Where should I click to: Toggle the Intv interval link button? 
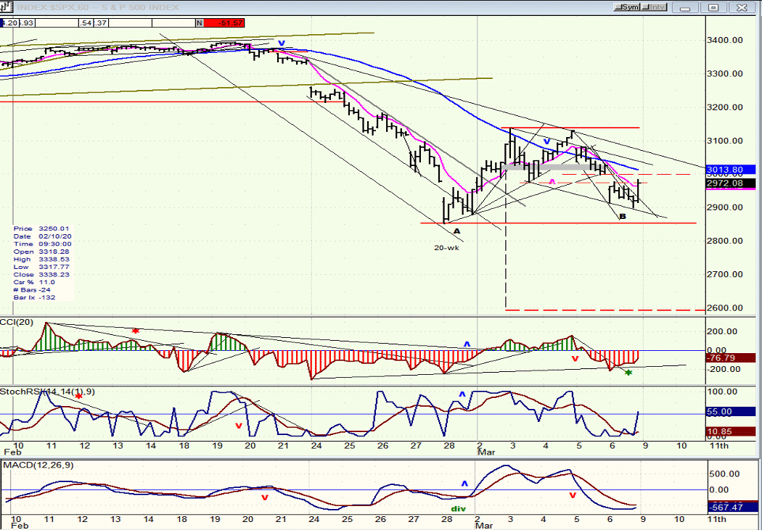pos(654,7)
